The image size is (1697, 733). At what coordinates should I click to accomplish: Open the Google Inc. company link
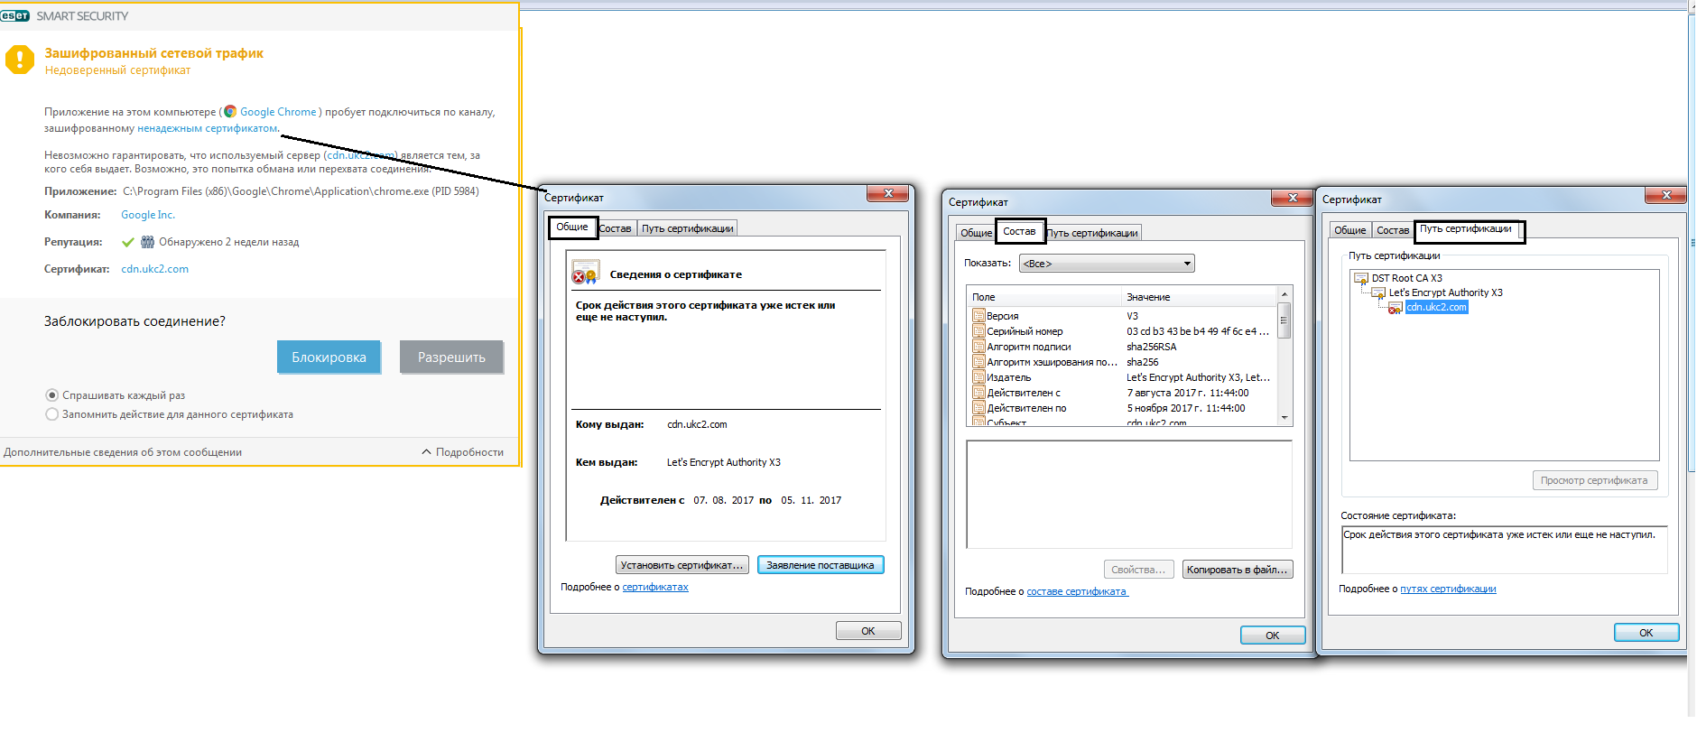148,215
